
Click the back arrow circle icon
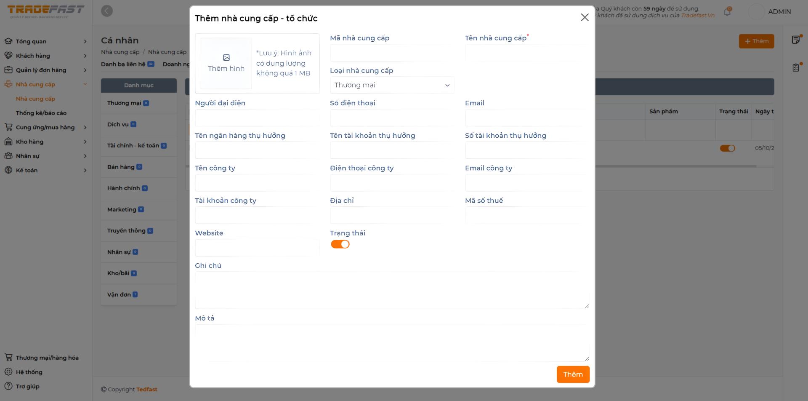pyautogui.click(x=107, y=11)
